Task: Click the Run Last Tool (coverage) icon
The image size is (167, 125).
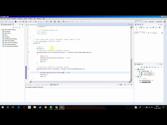Action: 55,22
